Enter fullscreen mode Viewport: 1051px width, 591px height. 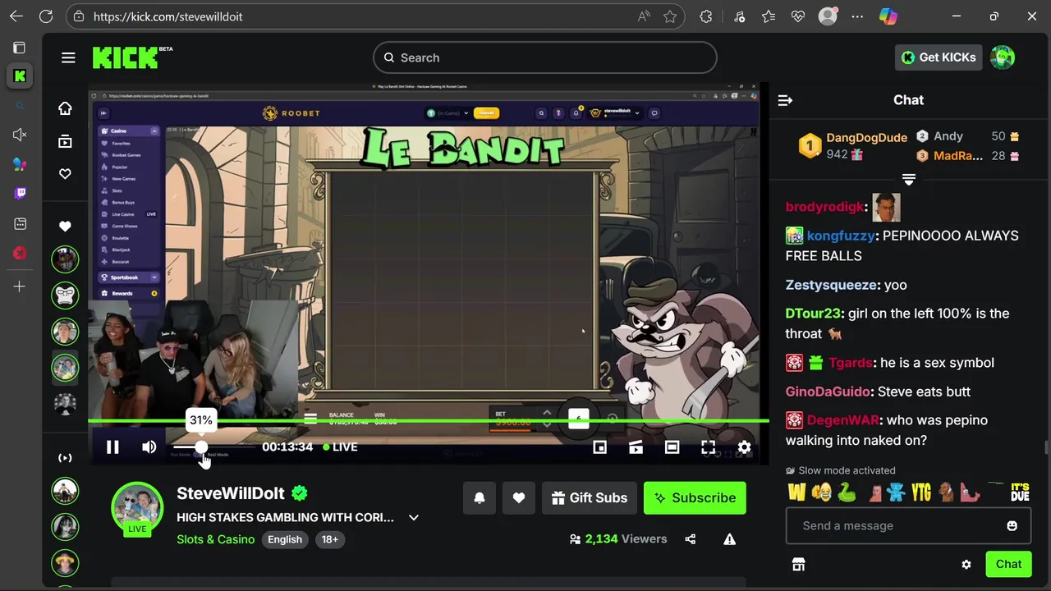tap(708, 447)
